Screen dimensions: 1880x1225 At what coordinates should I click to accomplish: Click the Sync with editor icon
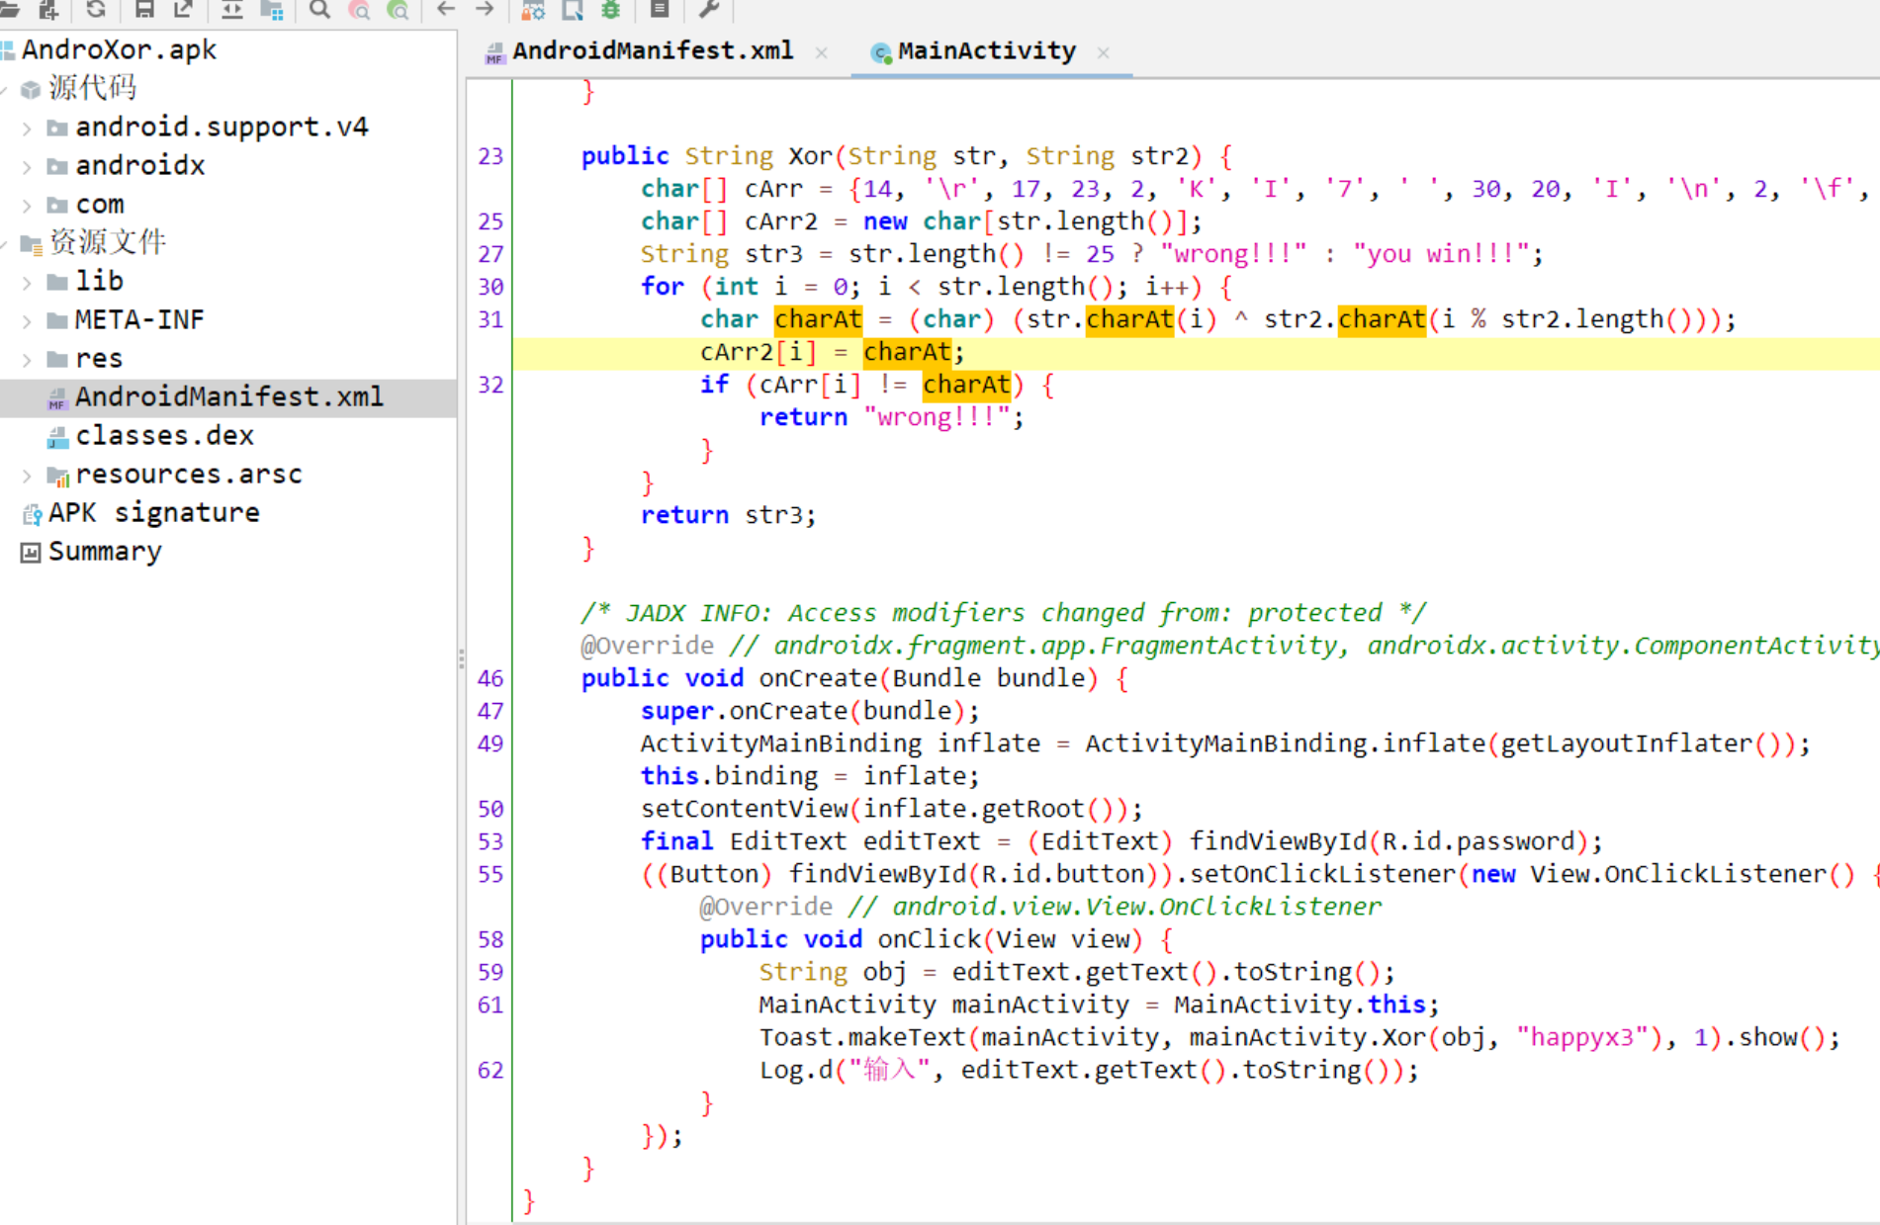click(x=232, y=9)
